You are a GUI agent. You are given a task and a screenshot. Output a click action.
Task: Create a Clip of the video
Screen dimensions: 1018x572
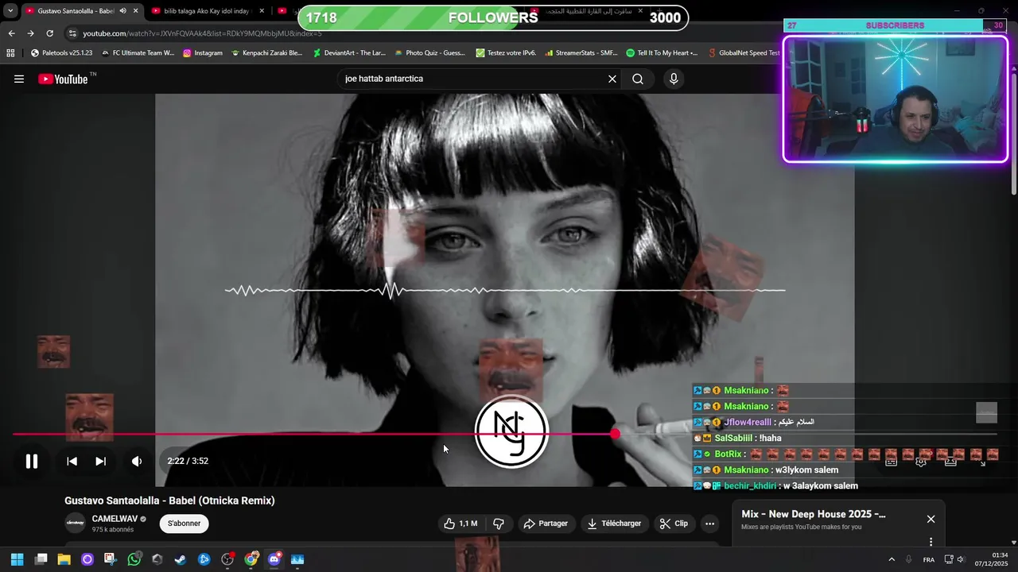tap(674, 524)
